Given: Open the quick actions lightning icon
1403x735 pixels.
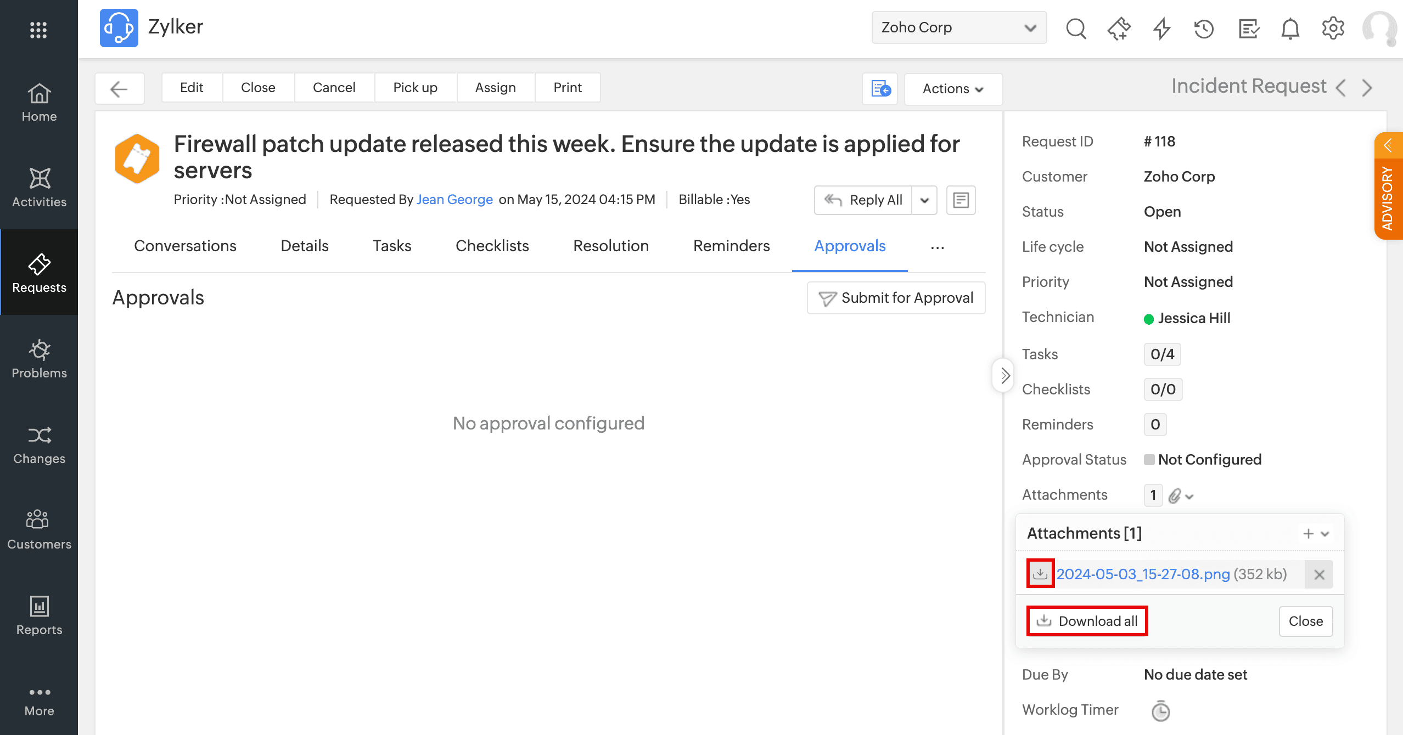Looking at the screenshot, I should coord(1161,29).
